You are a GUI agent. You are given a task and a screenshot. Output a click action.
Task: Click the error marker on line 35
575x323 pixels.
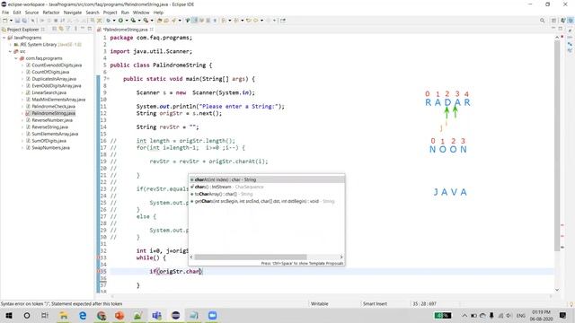[x=98, y=271]
